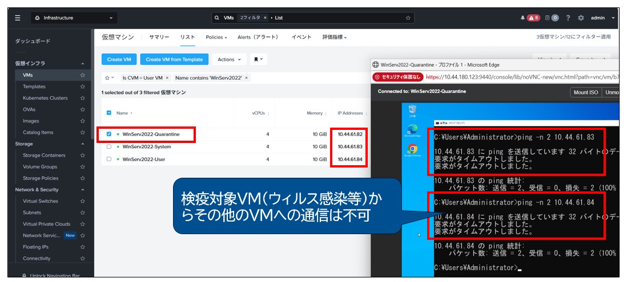Check the WinServ2022-System row checkbox

(109, 146)
